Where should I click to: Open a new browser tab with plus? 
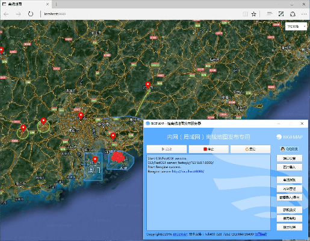[57, 4]
